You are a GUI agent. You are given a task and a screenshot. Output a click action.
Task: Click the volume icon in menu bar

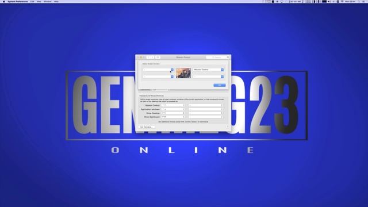(329, 1)
